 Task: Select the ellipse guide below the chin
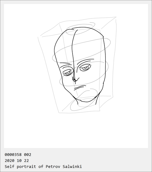tap(84, 100)
